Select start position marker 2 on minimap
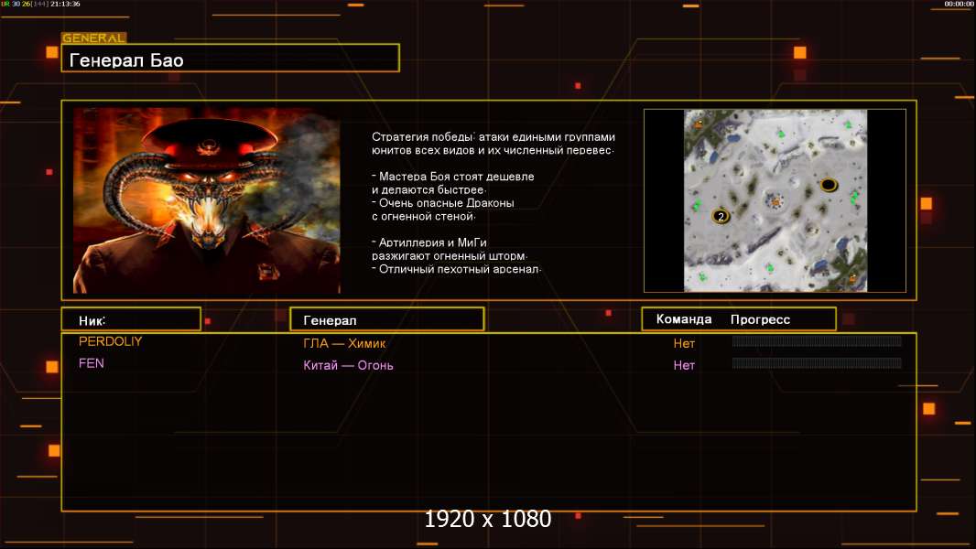976x549 pixels. [x=721, y=216]
